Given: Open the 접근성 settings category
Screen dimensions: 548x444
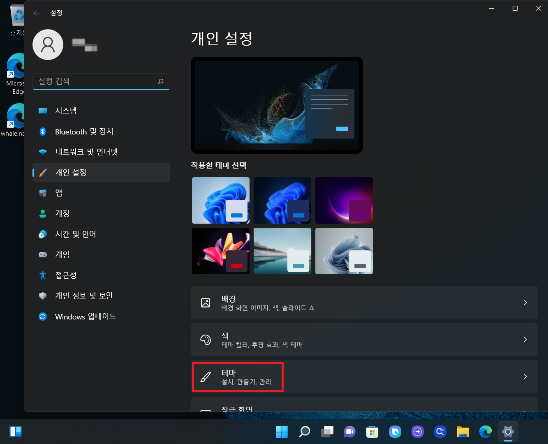Looking at the screenshot, I should [101, 275].
